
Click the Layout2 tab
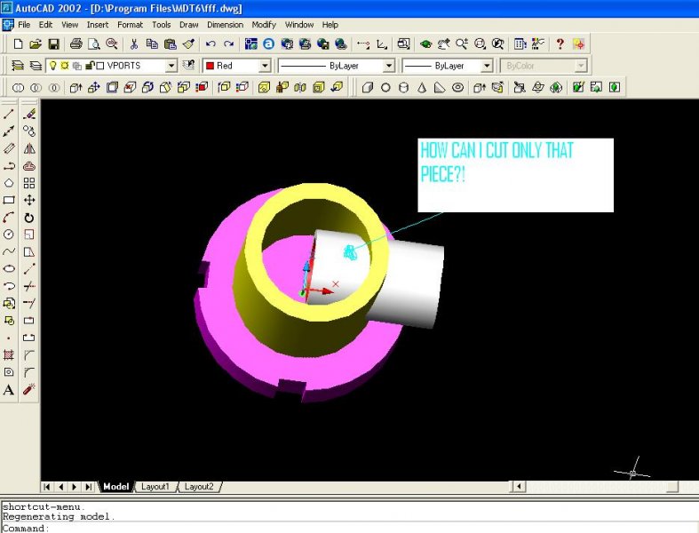click(x=199, y=487)
